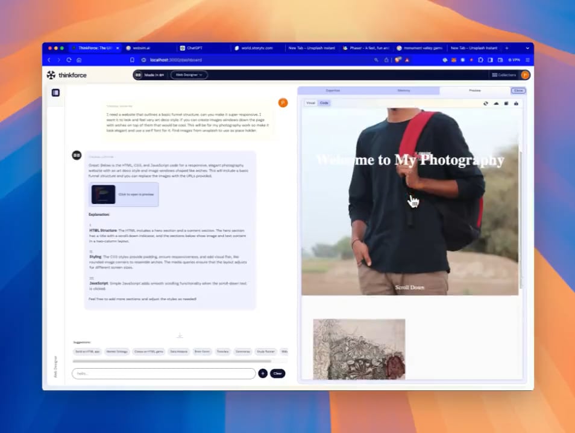Click the scroll-down arrow above Suggestions
The image size is (575, 433).
point(180,335)
